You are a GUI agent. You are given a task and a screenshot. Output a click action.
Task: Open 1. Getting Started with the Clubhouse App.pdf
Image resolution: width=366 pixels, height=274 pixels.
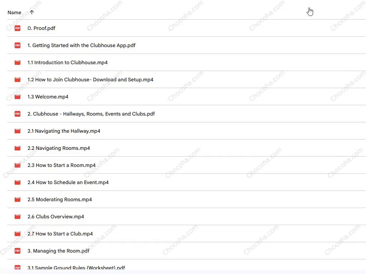click(81, 45)
